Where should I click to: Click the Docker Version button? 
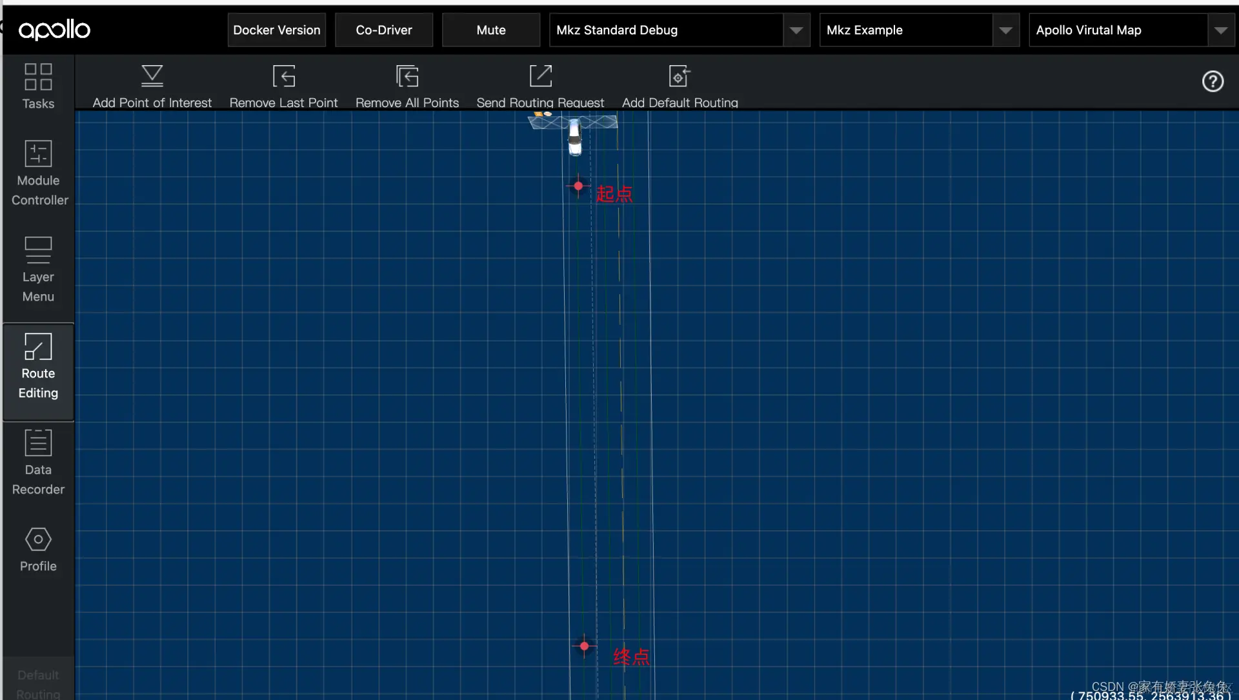click(276, 30)
